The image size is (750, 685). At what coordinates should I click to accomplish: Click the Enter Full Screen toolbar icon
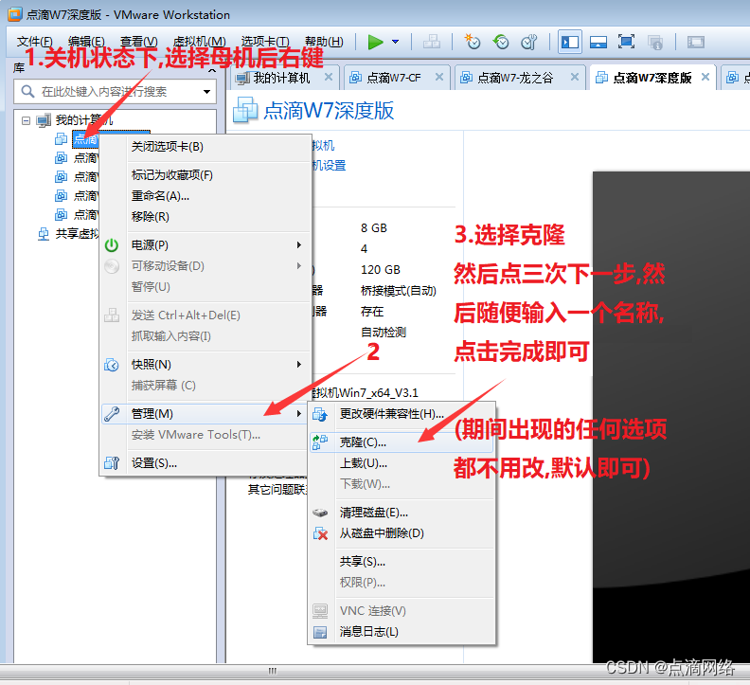tap(626, 42)
